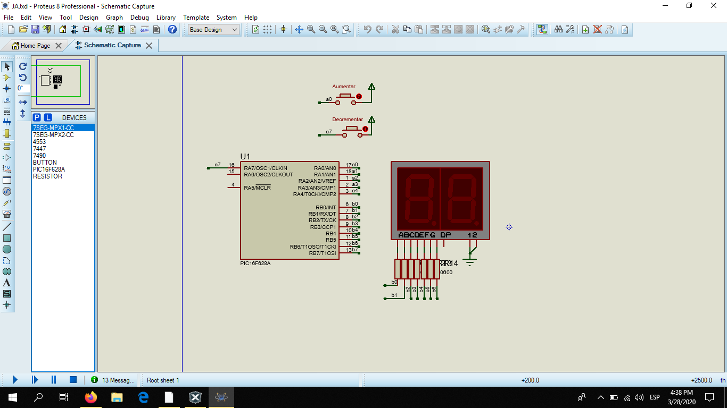
Task: Toggle the grid display icon
Action: [x=267, y=29]
